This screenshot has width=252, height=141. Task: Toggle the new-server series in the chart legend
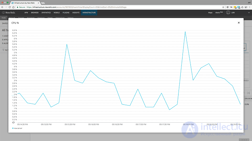(x=17, y=128)
